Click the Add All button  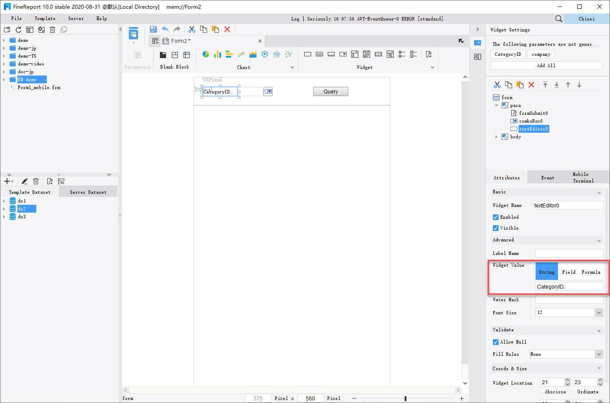coord(546,65)
